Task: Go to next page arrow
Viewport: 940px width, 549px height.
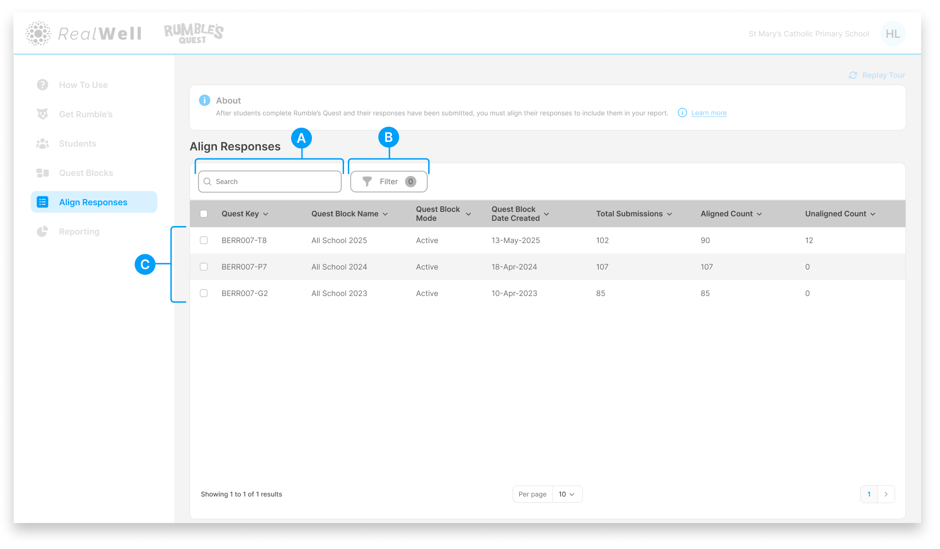Action: pos(886,494)
